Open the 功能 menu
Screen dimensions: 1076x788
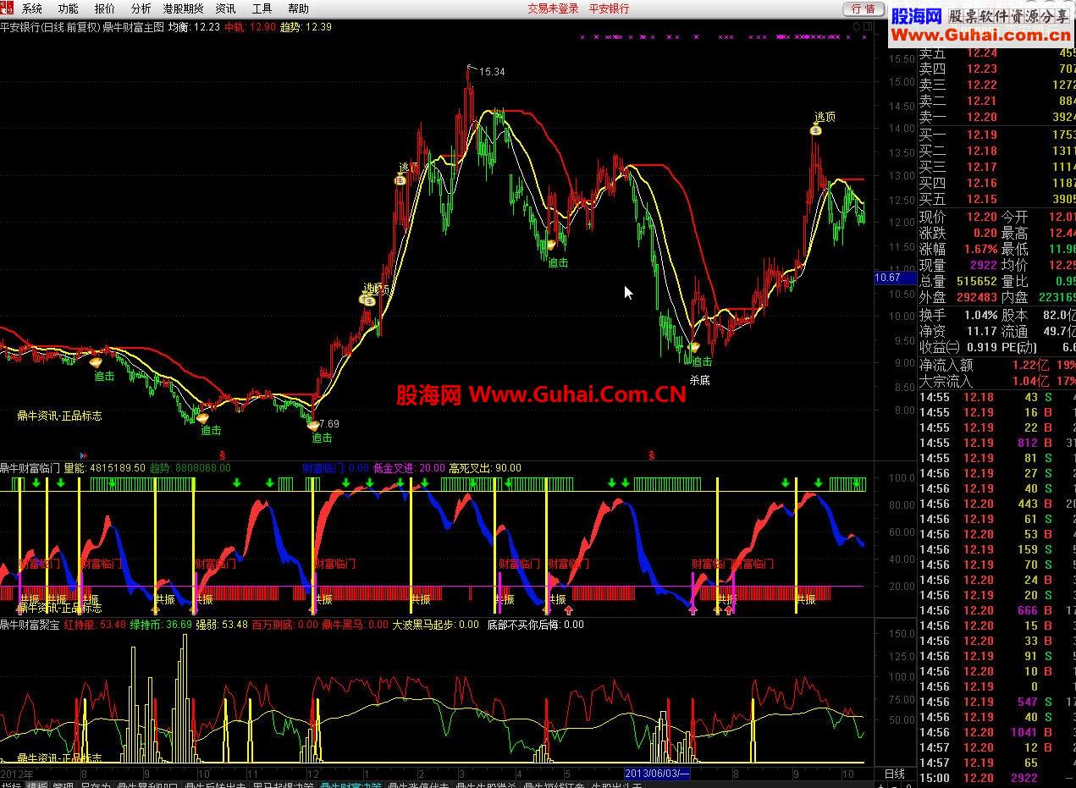[x=69, y=8]
